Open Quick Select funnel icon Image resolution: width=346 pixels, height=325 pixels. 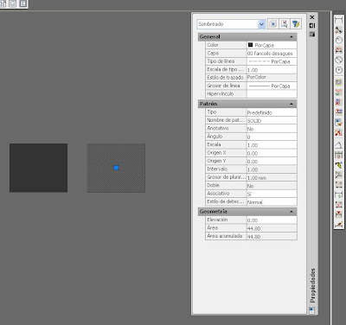[x=296, y=24]
